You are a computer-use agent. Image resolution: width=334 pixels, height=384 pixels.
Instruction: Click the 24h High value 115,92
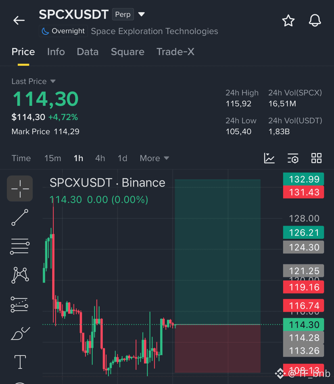(x=238, y=103)
